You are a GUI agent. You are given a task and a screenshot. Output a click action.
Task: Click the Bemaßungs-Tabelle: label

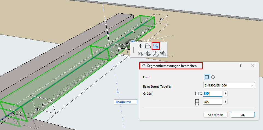click(x=157, y=86)
